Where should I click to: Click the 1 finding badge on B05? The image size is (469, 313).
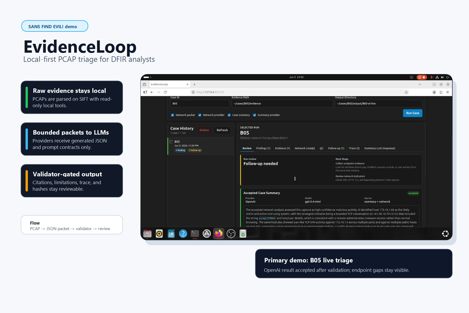pos(180,150)
